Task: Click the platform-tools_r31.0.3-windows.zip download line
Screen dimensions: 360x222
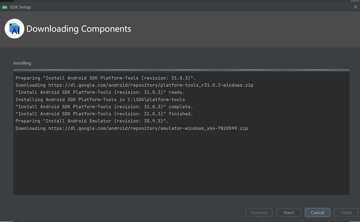Action: coord(134,85)
